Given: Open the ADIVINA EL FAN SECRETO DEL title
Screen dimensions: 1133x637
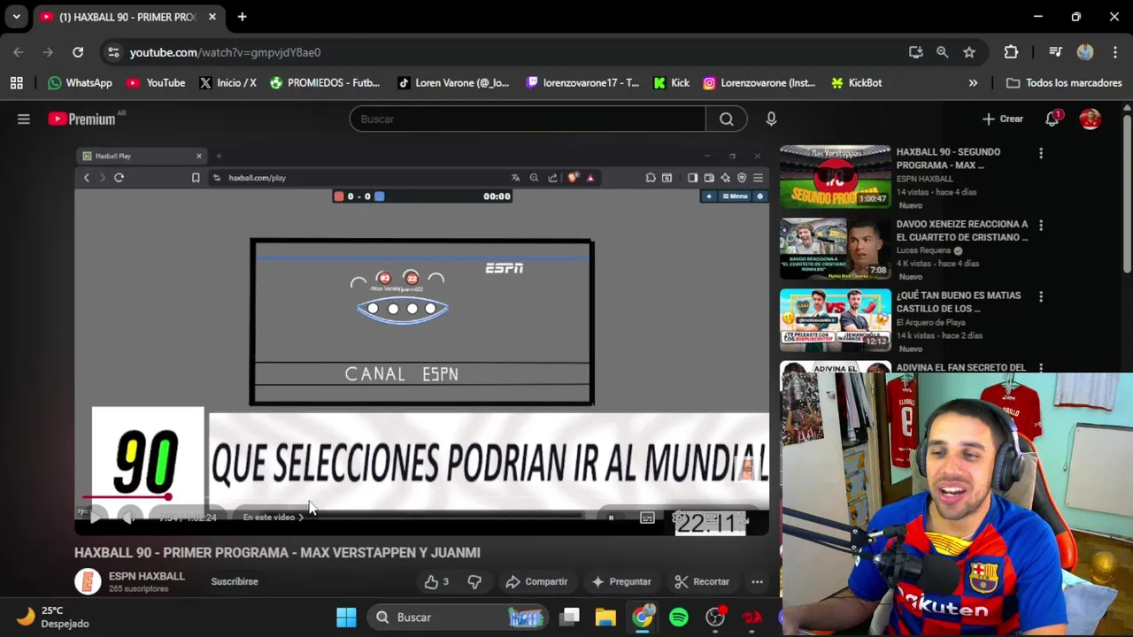Looking at the screenshot, I should pyautogui.click(x=960, y=367).
